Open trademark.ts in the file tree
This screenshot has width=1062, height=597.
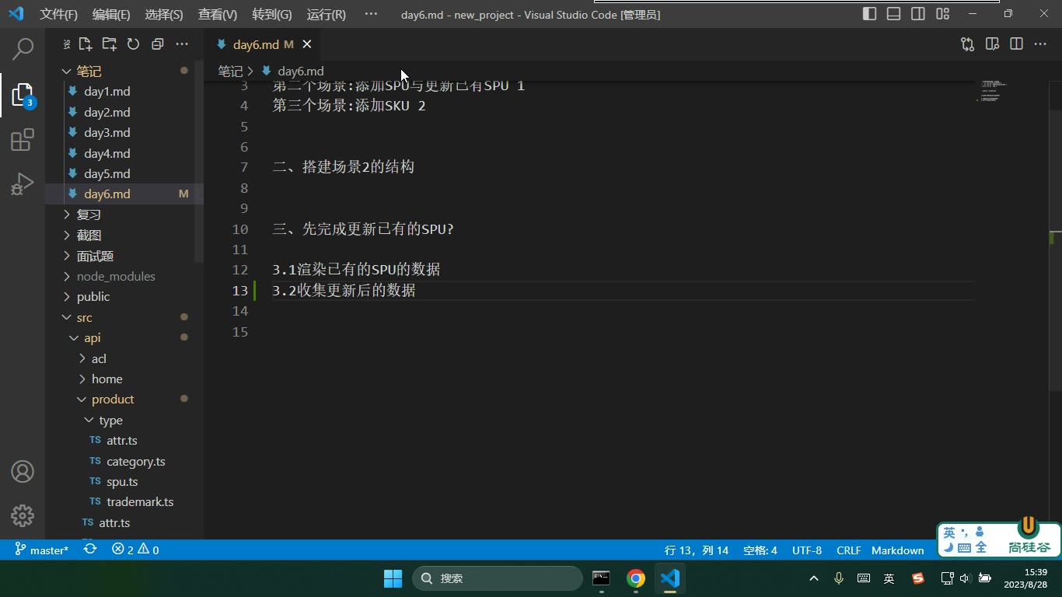[124, 501]
